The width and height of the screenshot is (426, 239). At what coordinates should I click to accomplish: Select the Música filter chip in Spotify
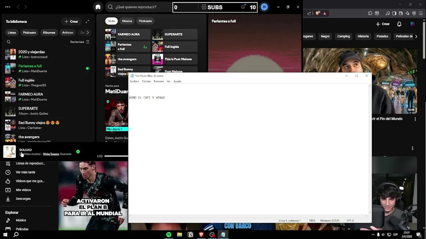click(127, 21)
